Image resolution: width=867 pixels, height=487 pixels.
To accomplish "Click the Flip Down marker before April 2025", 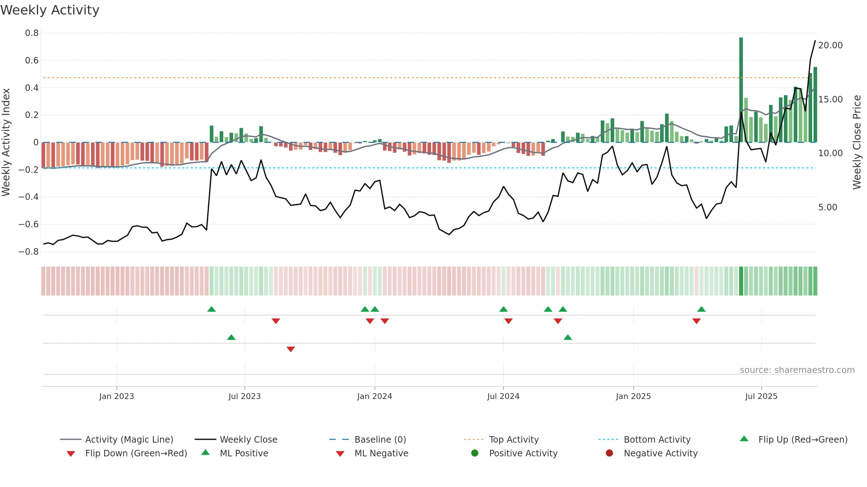I will point(697,321).
